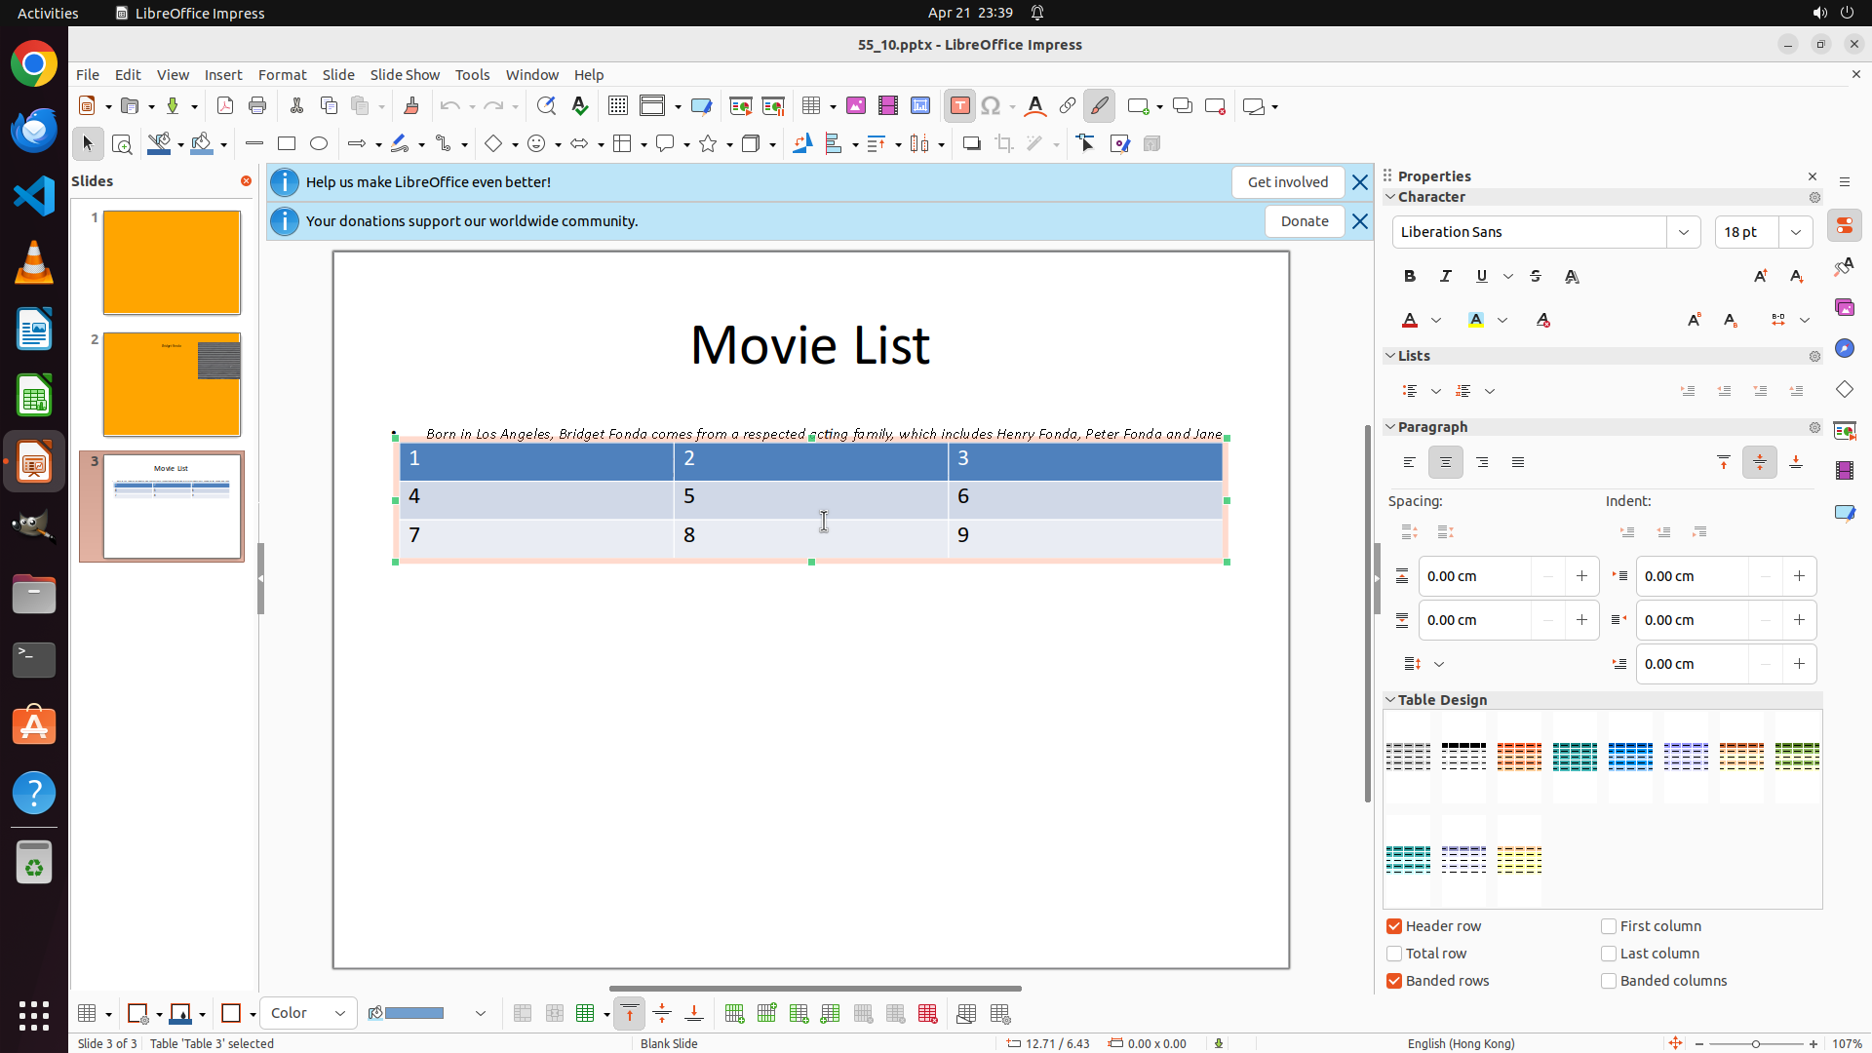The height and width of the screenshot is (1053, 1872).
Task: Click the Donate button
Action: pos(1305,221)
